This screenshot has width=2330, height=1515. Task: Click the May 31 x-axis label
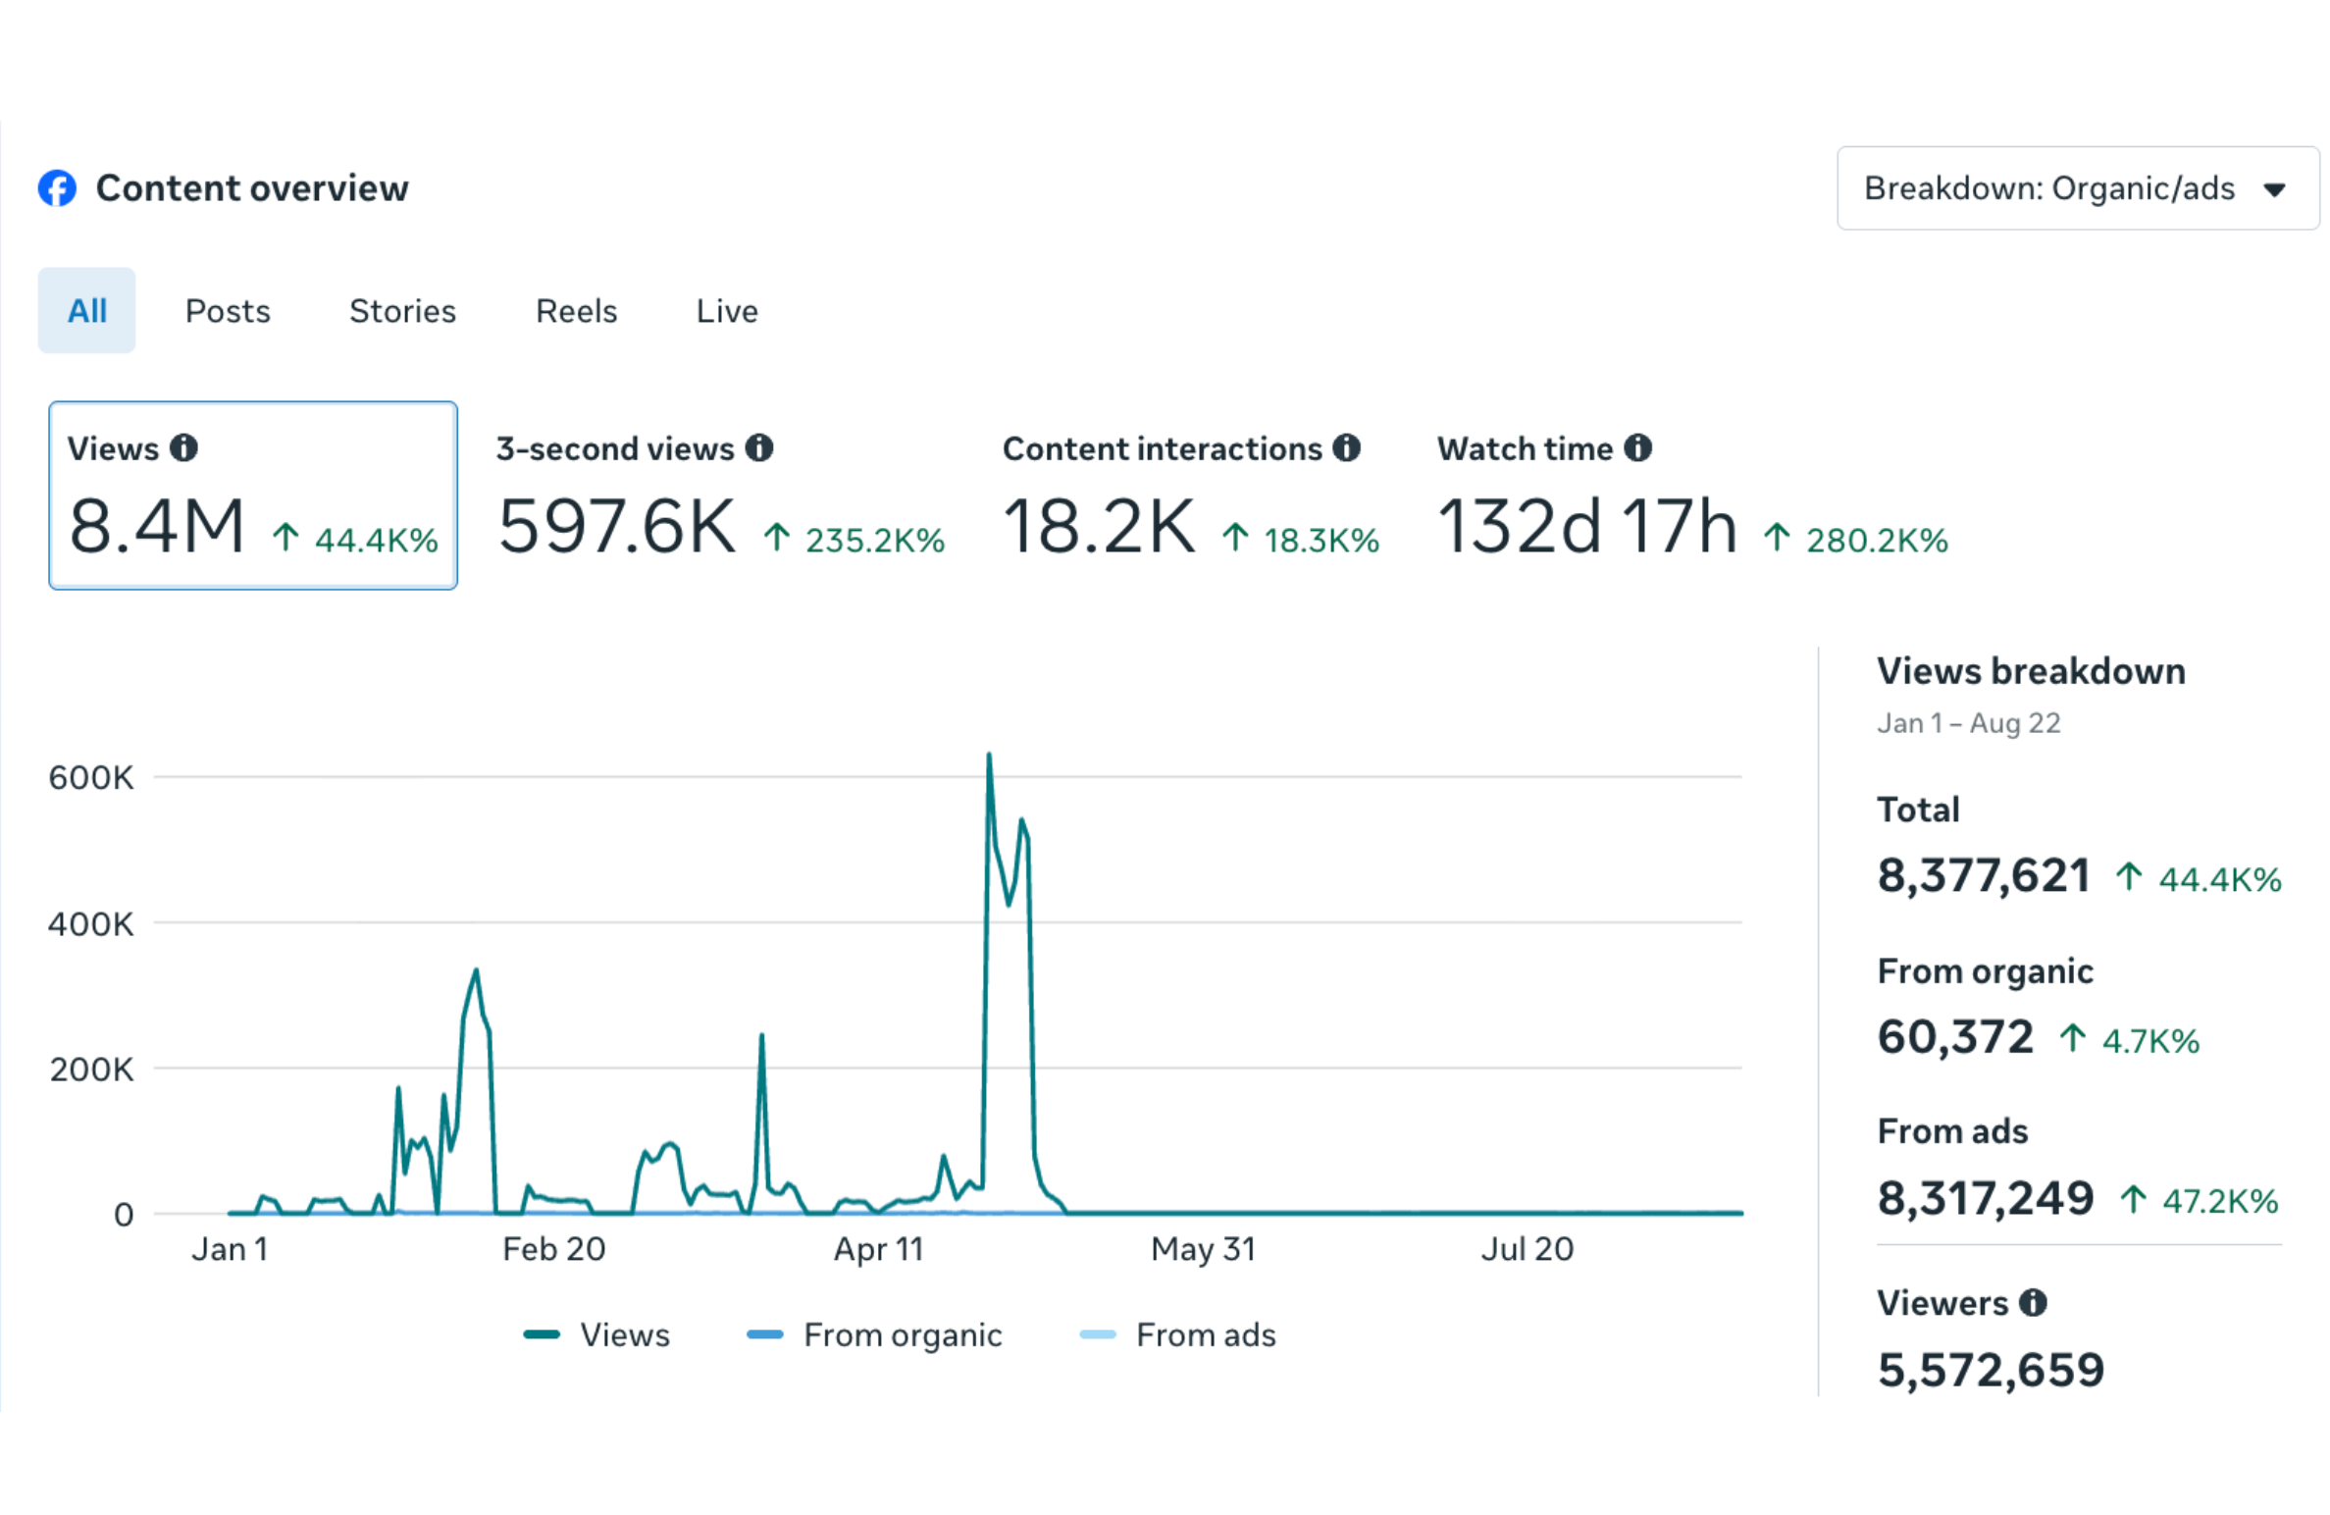point(1203,1249)
